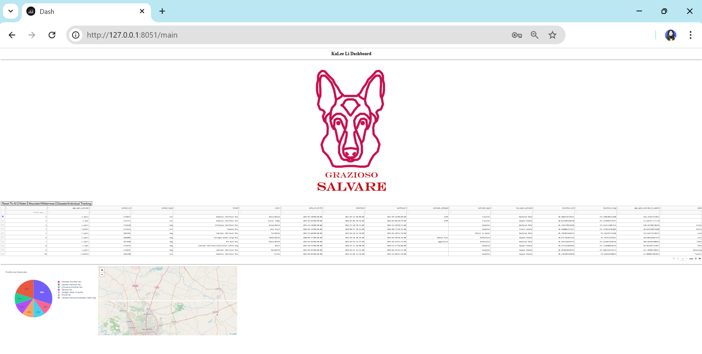Sort the table by animal_type column

pyautogui.click(x=132, y=208)
